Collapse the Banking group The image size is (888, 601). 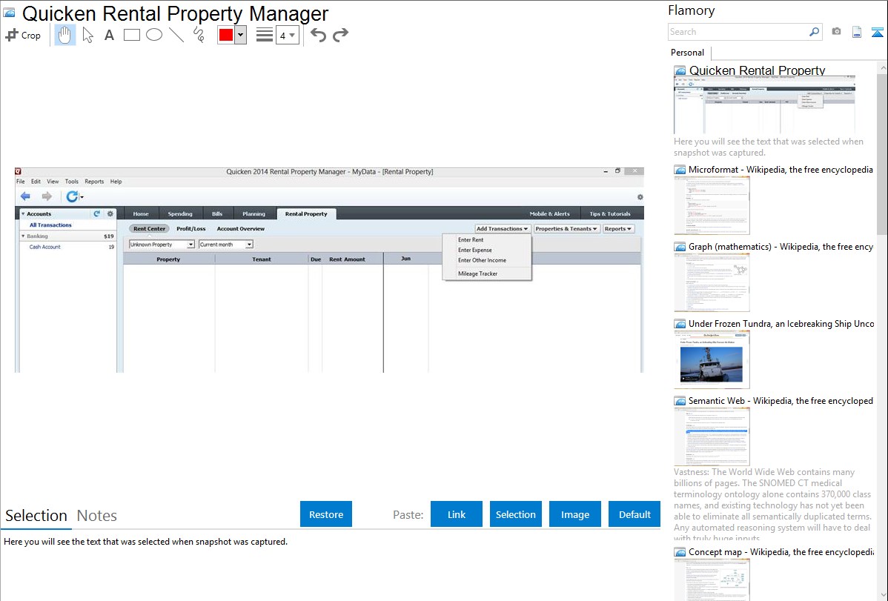click(23, 236)
